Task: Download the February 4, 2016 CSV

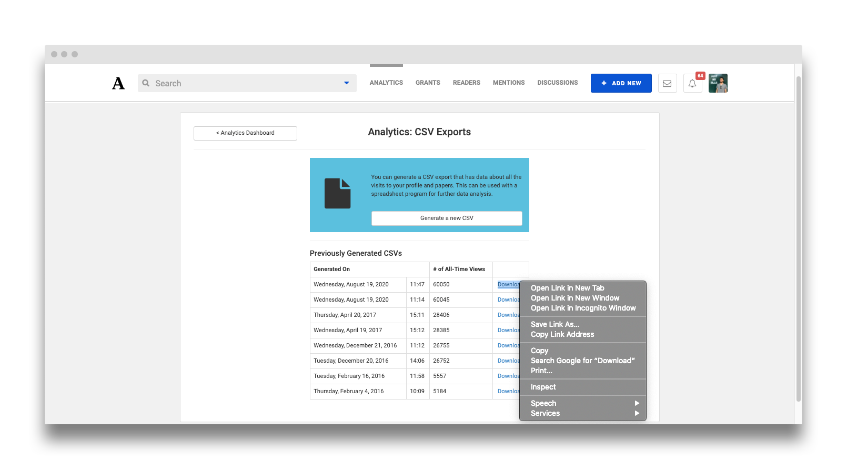Action: pos(508,391)
